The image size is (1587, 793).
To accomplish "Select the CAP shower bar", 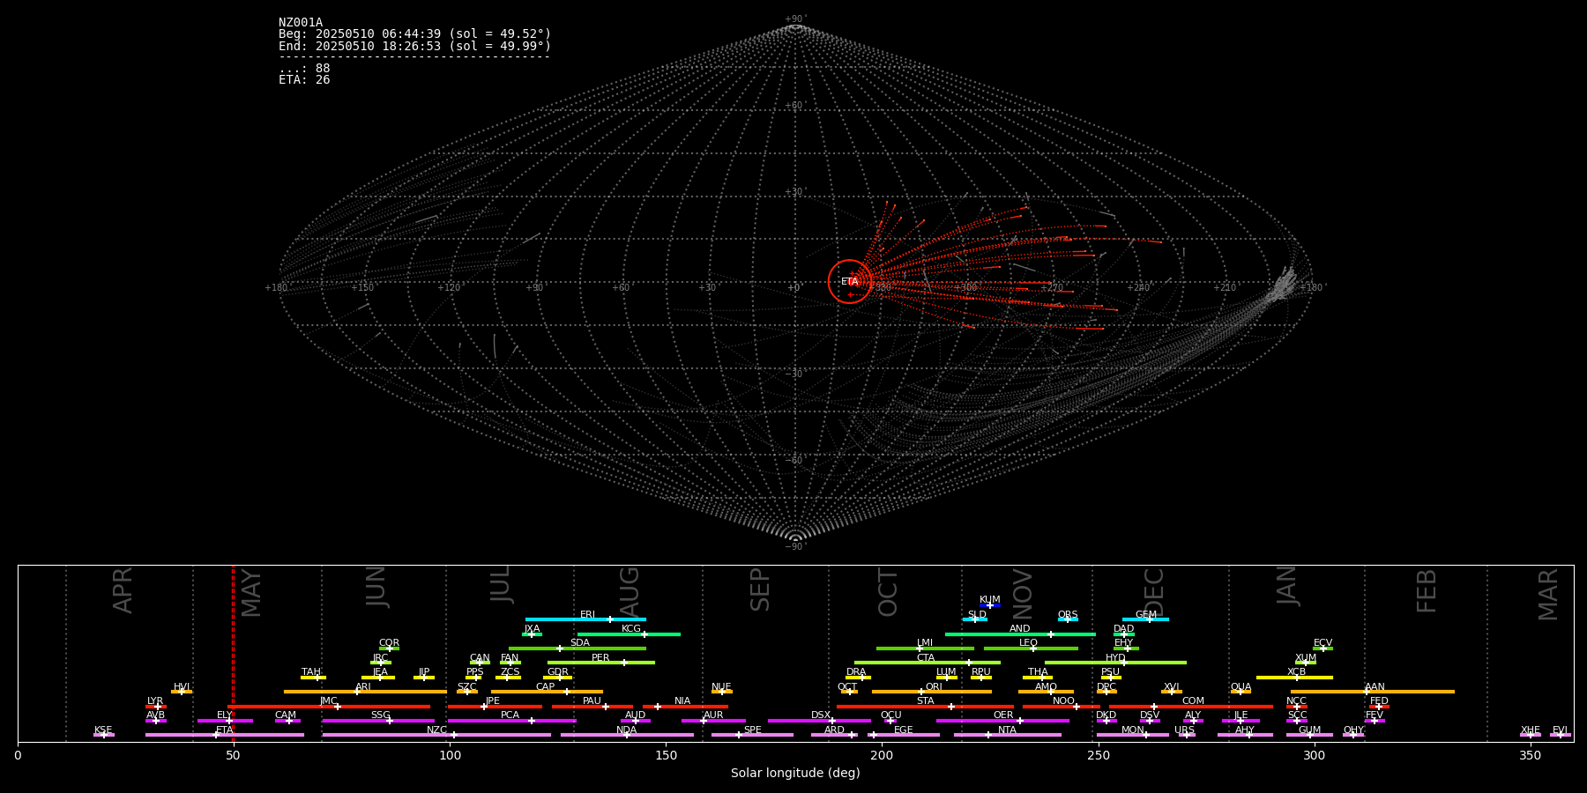I will click(547, 692).
